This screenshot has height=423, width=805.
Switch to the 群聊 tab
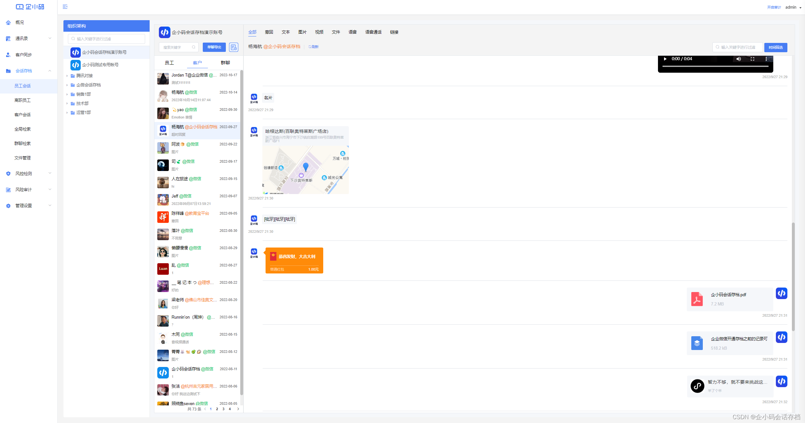[225, 63]
